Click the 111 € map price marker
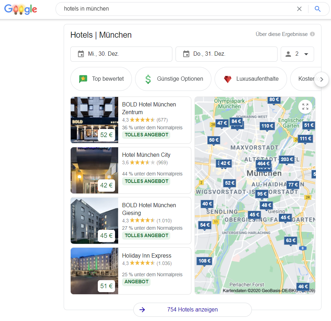Viewport: 331px width, 321px height. (x=305, y=139)
